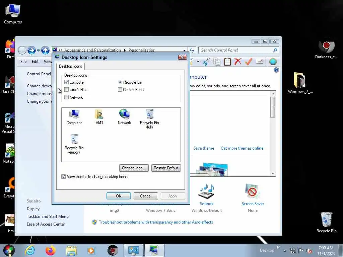
Task: Go up one level with the up arrow
Action: pyautogui.click(x=45, y=50)
